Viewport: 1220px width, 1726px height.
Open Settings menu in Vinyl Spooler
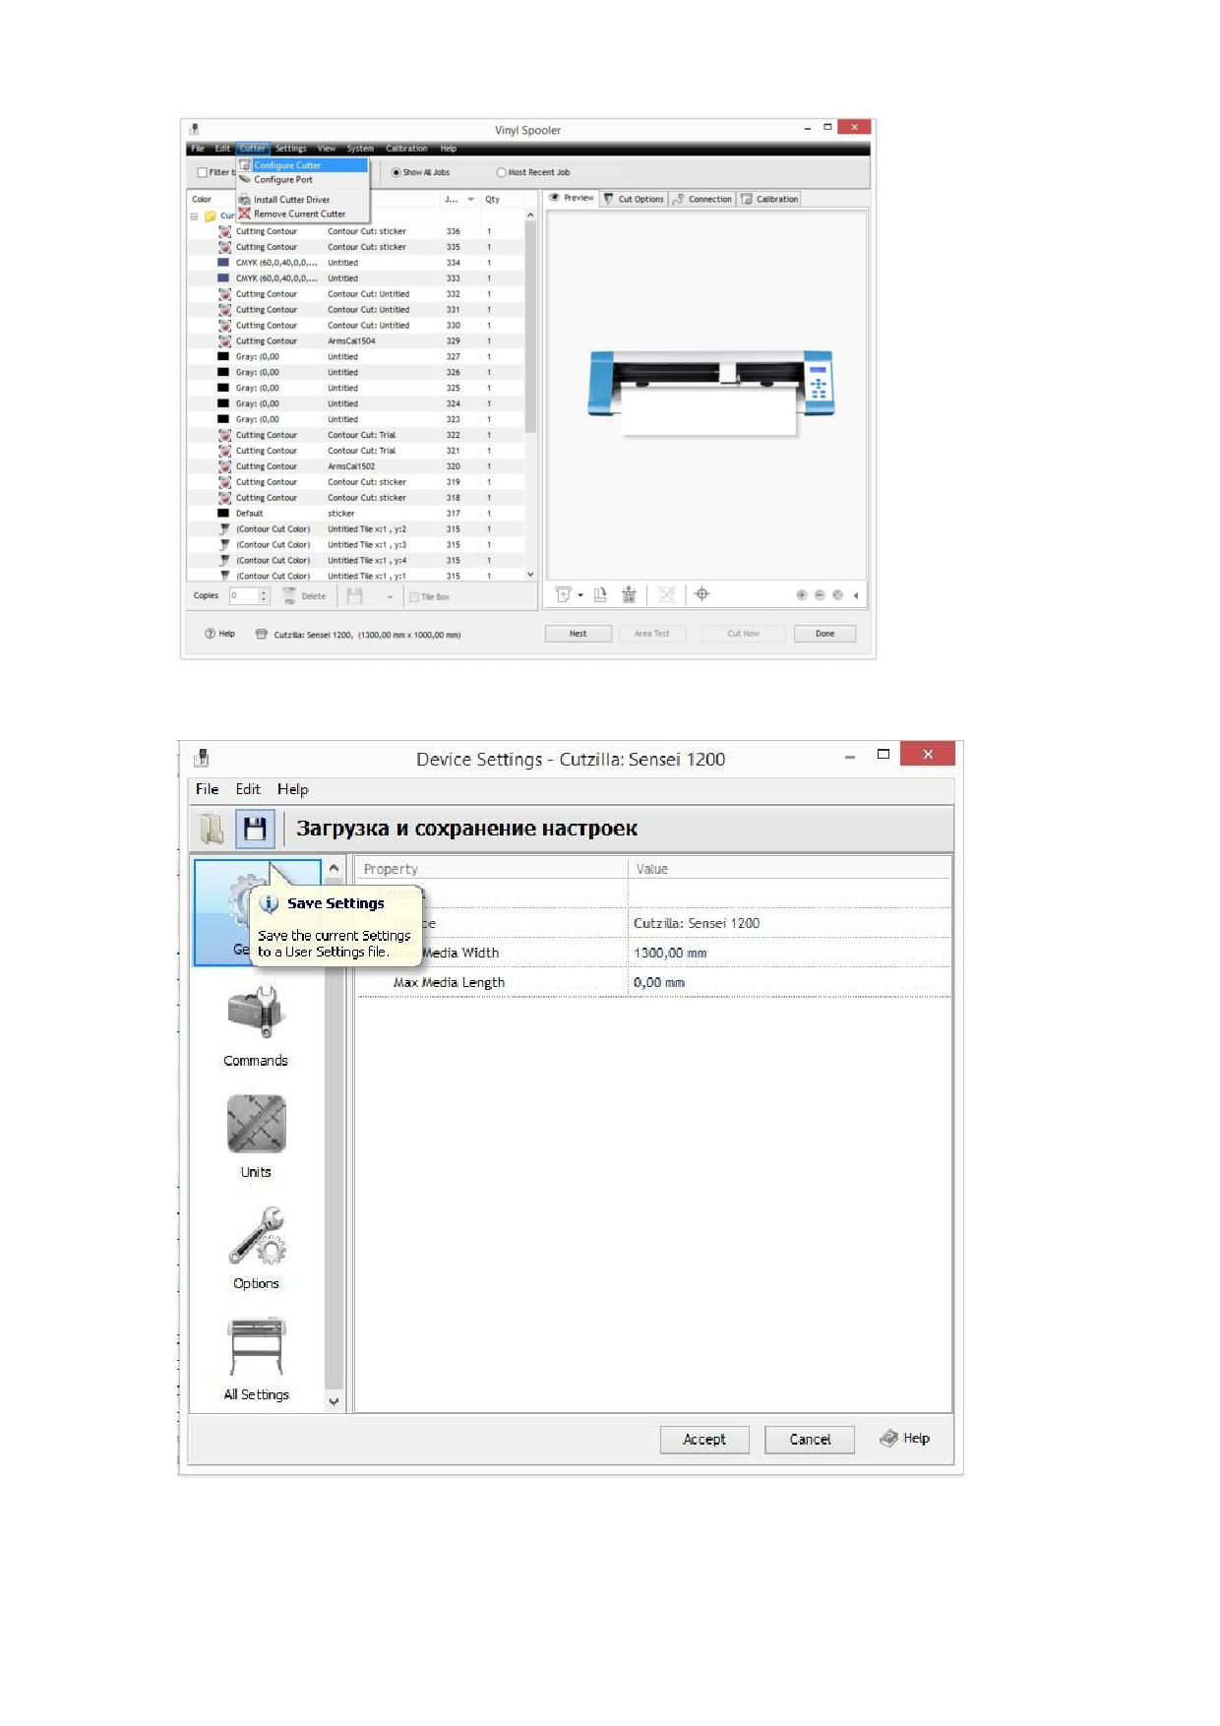click(x=290, y=149)
